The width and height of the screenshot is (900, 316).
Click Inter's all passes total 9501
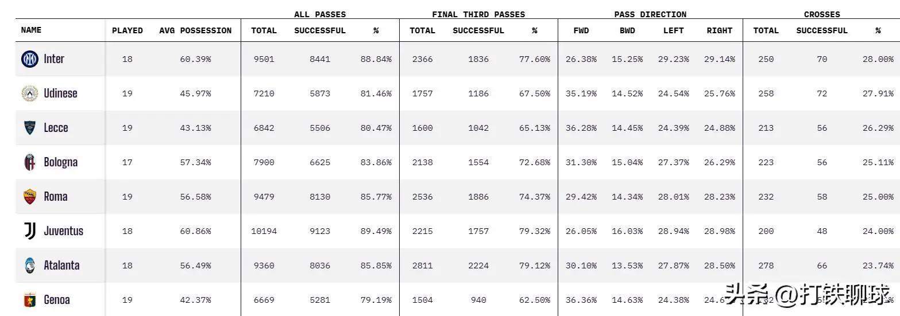pos(264,59)
